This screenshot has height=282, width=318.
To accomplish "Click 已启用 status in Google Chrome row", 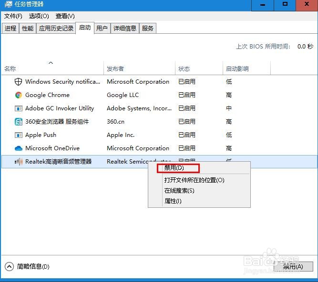I will point(187,95).
